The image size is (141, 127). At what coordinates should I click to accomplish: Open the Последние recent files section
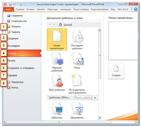click(x=14, y=46)
